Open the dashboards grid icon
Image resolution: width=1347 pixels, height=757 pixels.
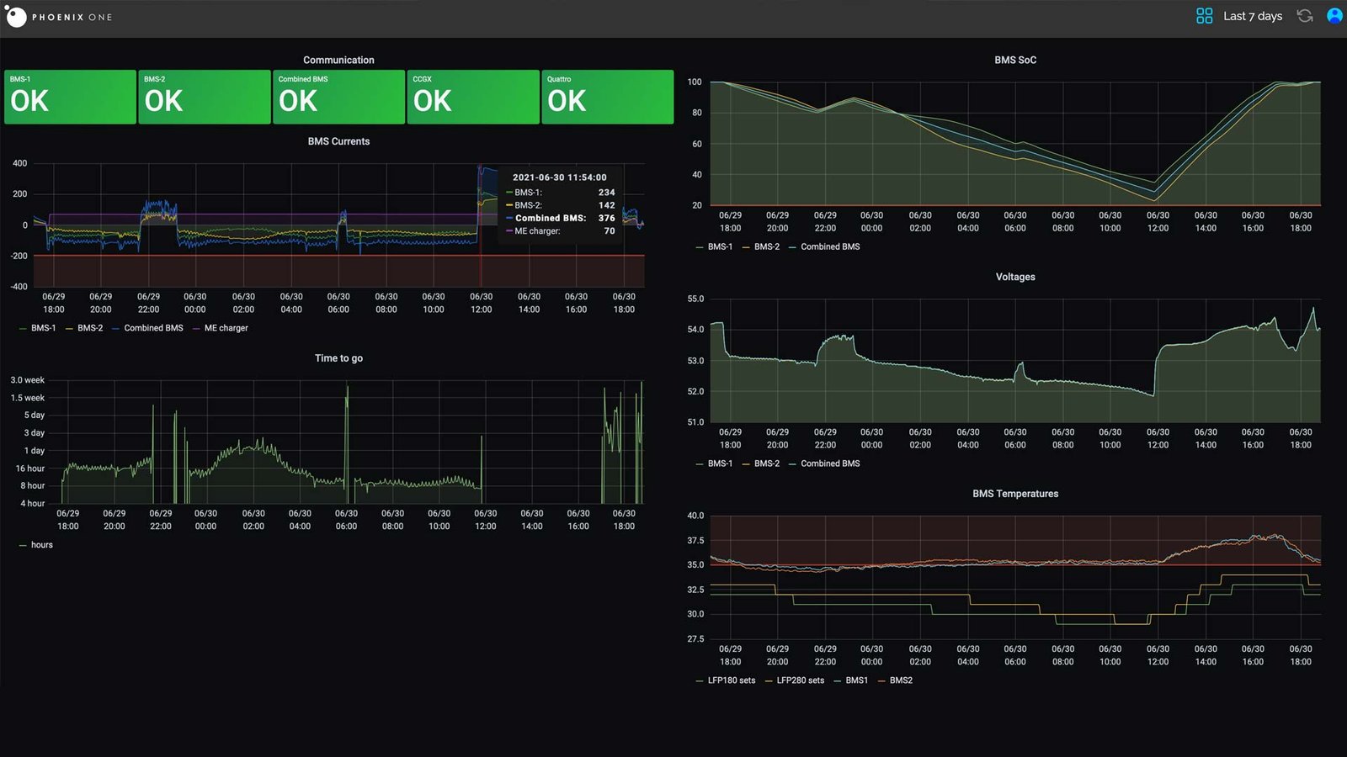[x=1204, y=16]
